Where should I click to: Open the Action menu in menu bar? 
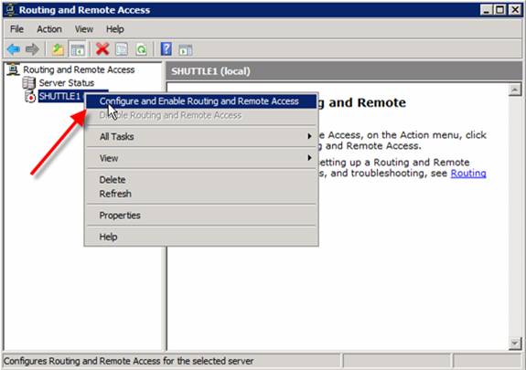tap(49, 29)
